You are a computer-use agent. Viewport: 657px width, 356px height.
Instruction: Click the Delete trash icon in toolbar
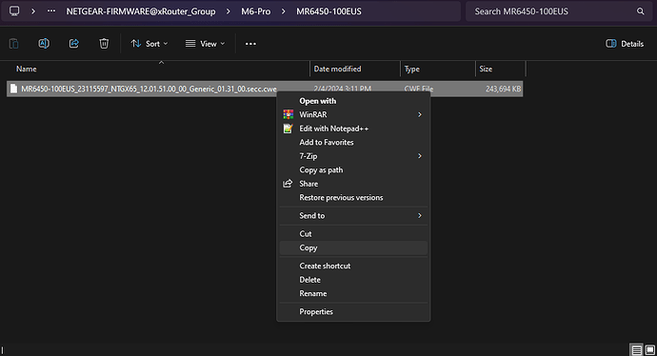coord(104,44)
